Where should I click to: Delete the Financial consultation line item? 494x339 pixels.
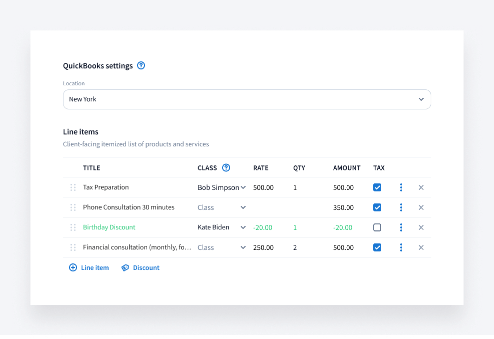click(421, 248)
